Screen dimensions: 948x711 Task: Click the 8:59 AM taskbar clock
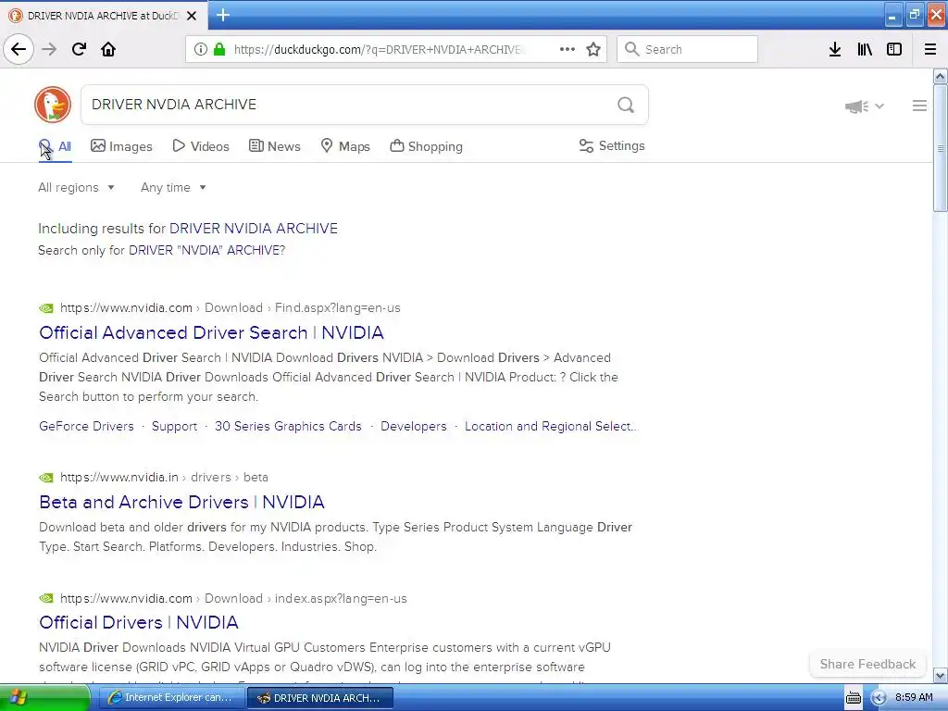click(x=914, y=697)
